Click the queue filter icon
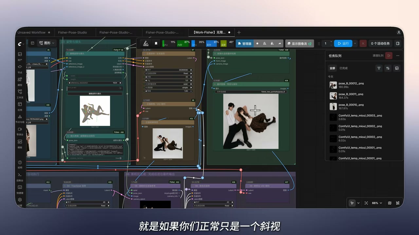 pos(379,68)
